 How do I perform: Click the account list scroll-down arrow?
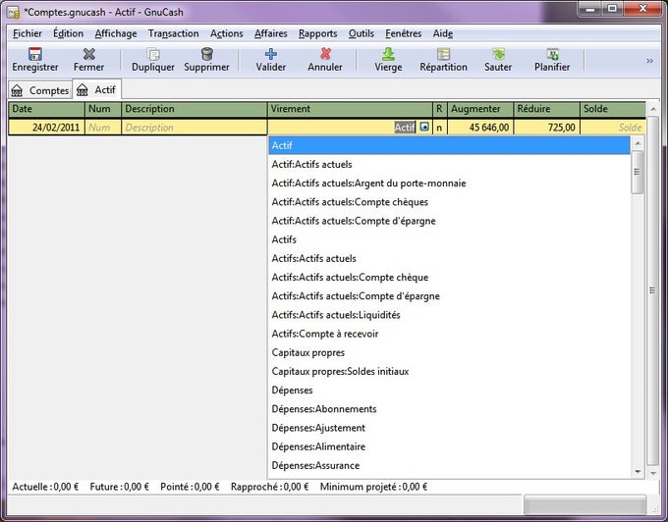pos(638,471)
